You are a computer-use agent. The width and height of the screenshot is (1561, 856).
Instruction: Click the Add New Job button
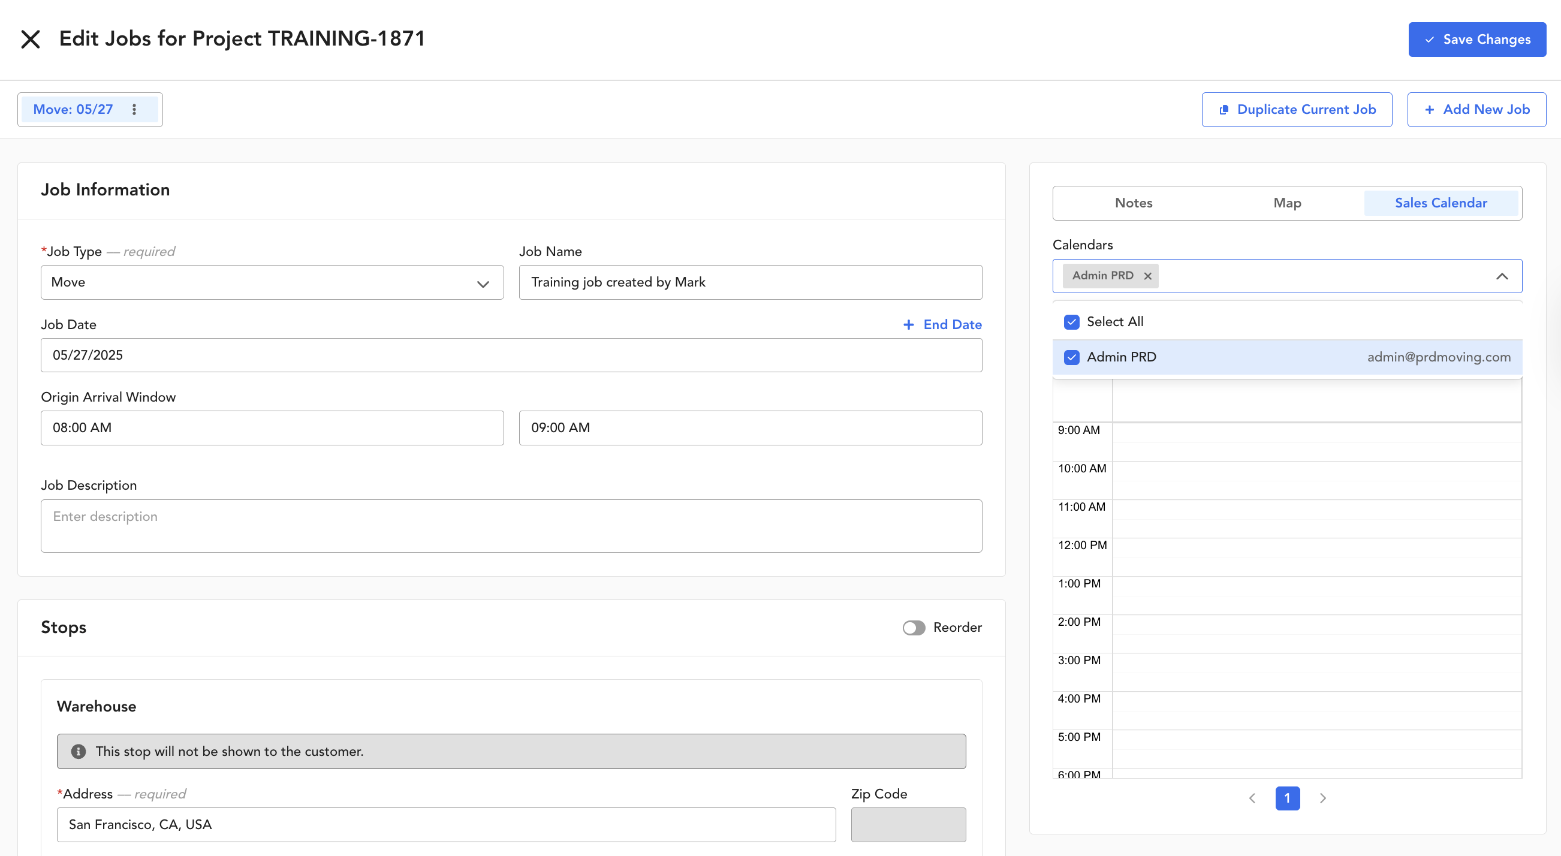pos(1476,110)
